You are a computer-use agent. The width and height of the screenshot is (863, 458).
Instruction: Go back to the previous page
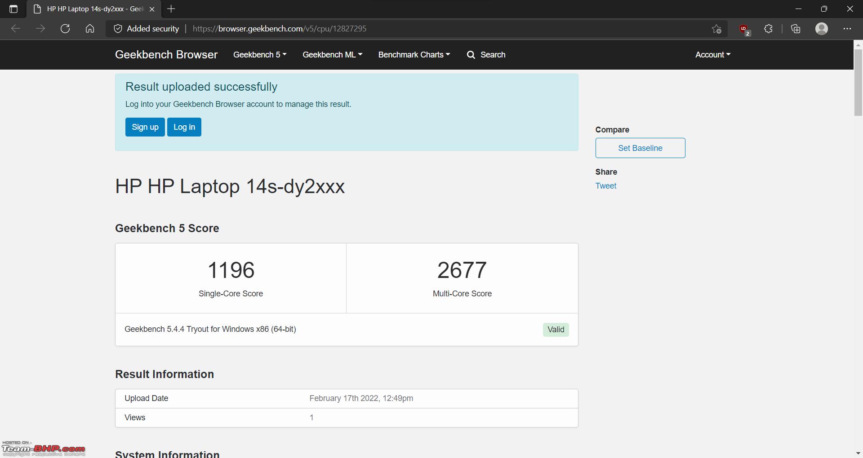16,29
